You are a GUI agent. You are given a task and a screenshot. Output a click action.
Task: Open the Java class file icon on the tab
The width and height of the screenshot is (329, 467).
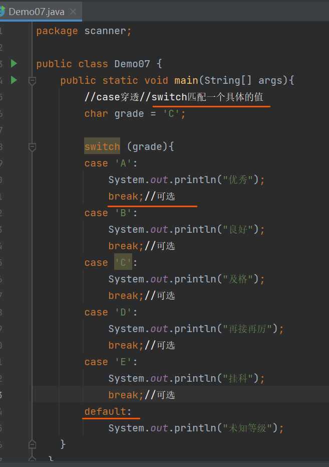coord(3,11)
